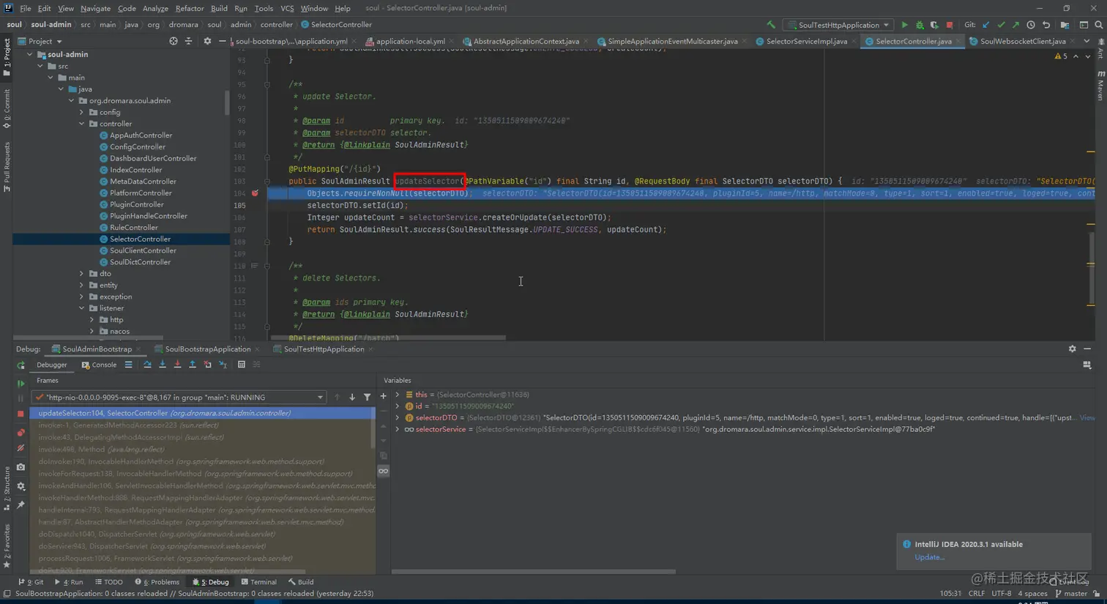The width and height of the screenshot is (1107, 604).
Task: Run with coverage from the main toolbar
Action: (x=934, y=25)
